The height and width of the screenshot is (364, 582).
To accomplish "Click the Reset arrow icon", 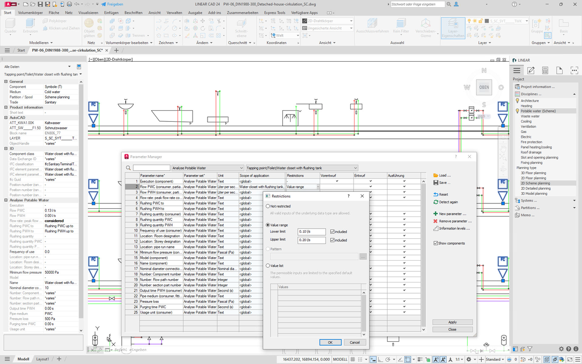I will click(436, 194).
